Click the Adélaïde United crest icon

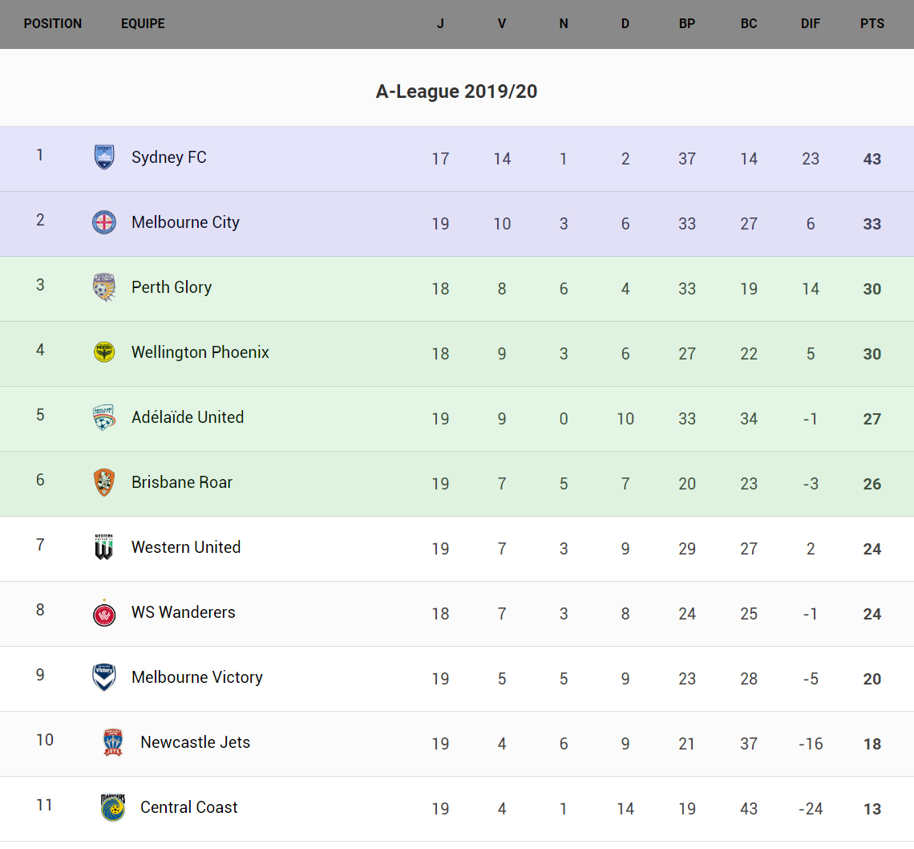pyautogui.click(x=104, y=417)
